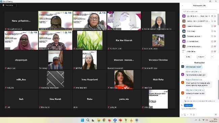Image resolution: width=219 pixels, height=123 pixels.
Task: Open Windows taskbar Search
Action: point(88,120)
